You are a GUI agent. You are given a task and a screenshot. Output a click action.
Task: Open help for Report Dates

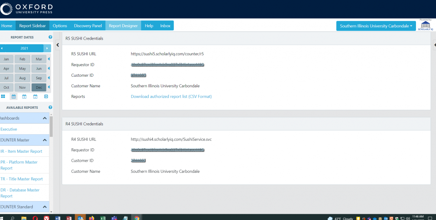(50, 37)
